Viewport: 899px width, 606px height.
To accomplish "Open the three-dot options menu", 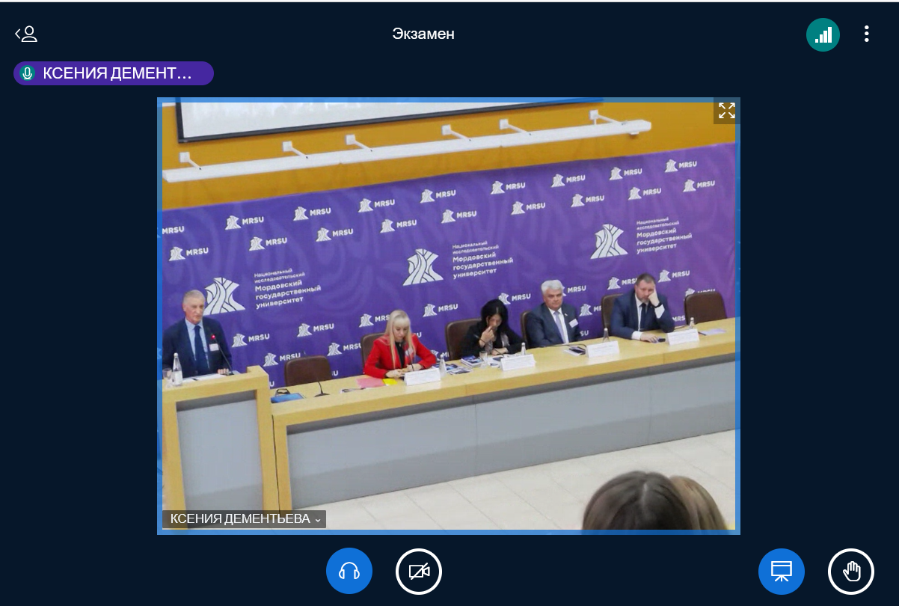I will [x=867, y=34].
